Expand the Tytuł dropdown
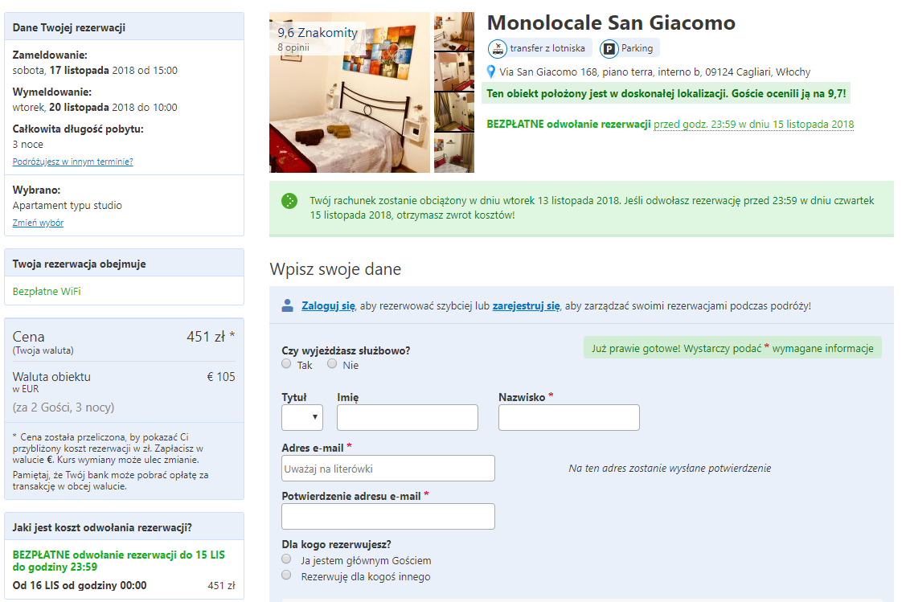 tap(302, 417)
